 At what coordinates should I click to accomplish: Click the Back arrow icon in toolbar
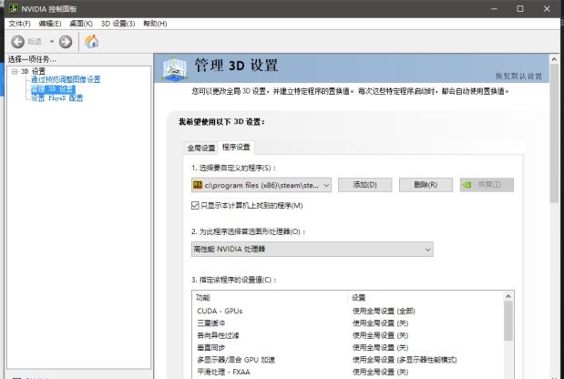tap(17, 42)
